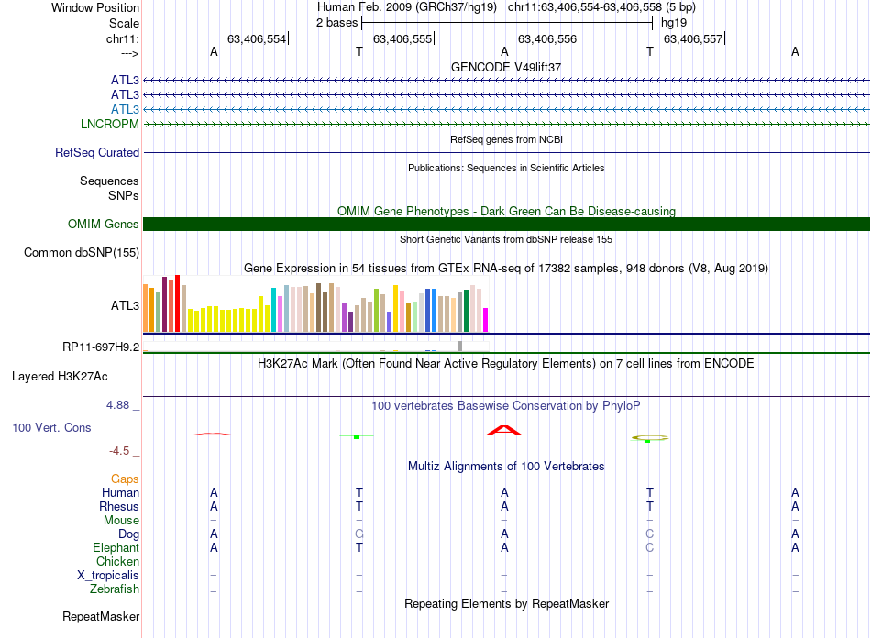Open Basewise Conservation by PhyloP title
Screen dimensions: 871x638
pyautogui.click(x=506, y=405)
